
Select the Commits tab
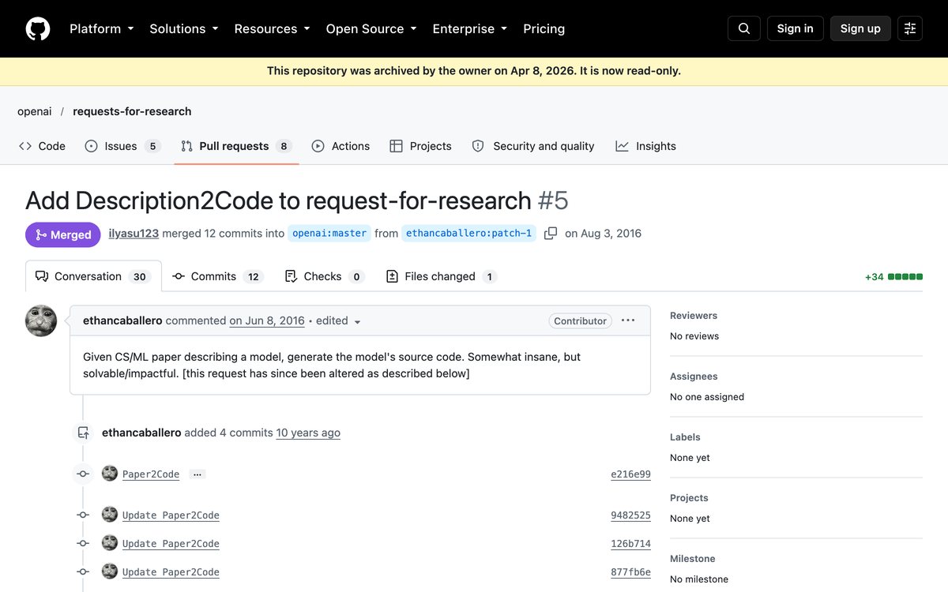click(x=217, y=276)
